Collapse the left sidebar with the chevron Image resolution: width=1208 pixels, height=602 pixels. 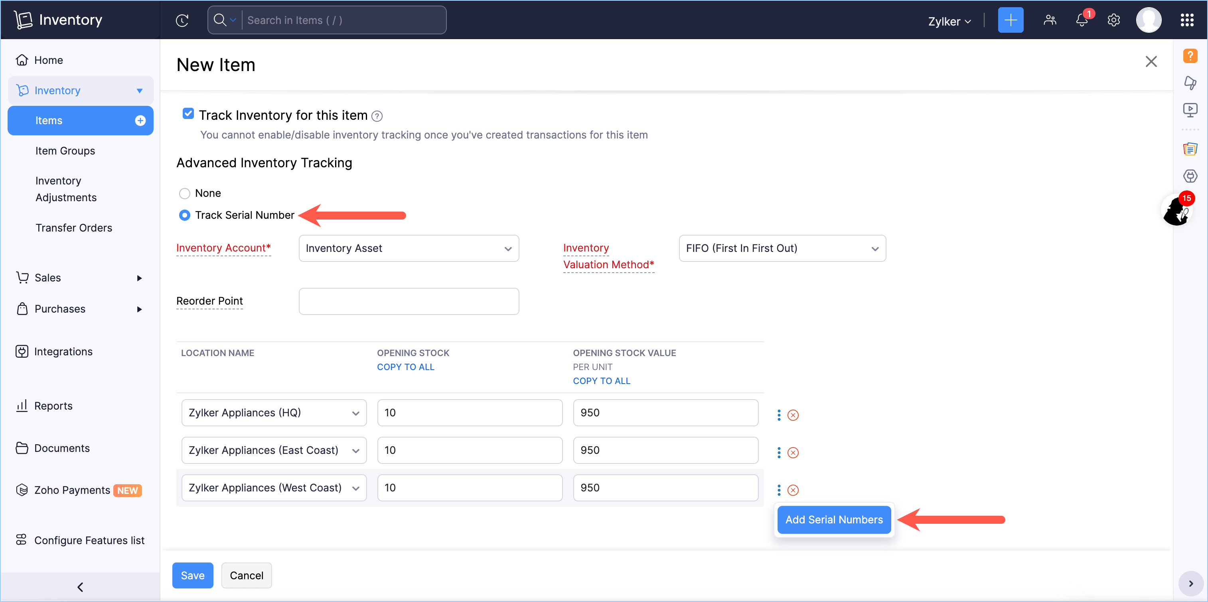click(x=80, y=587)
